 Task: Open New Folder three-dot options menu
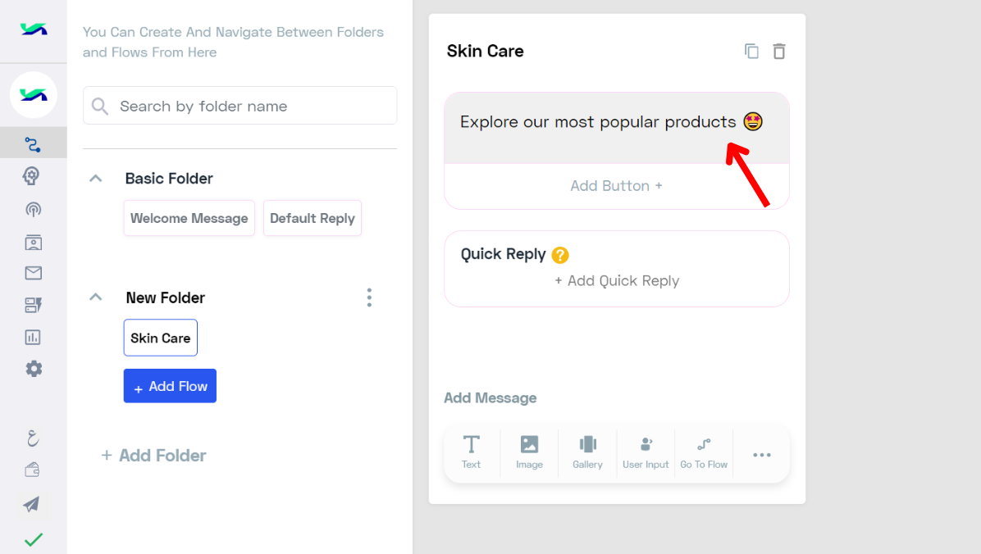point(369,297)
